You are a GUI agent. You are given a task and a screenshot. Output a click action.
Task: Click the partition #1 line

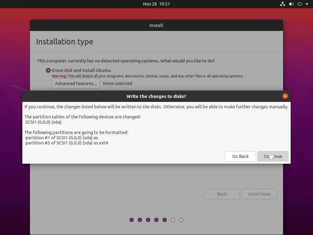click(62, 138)
